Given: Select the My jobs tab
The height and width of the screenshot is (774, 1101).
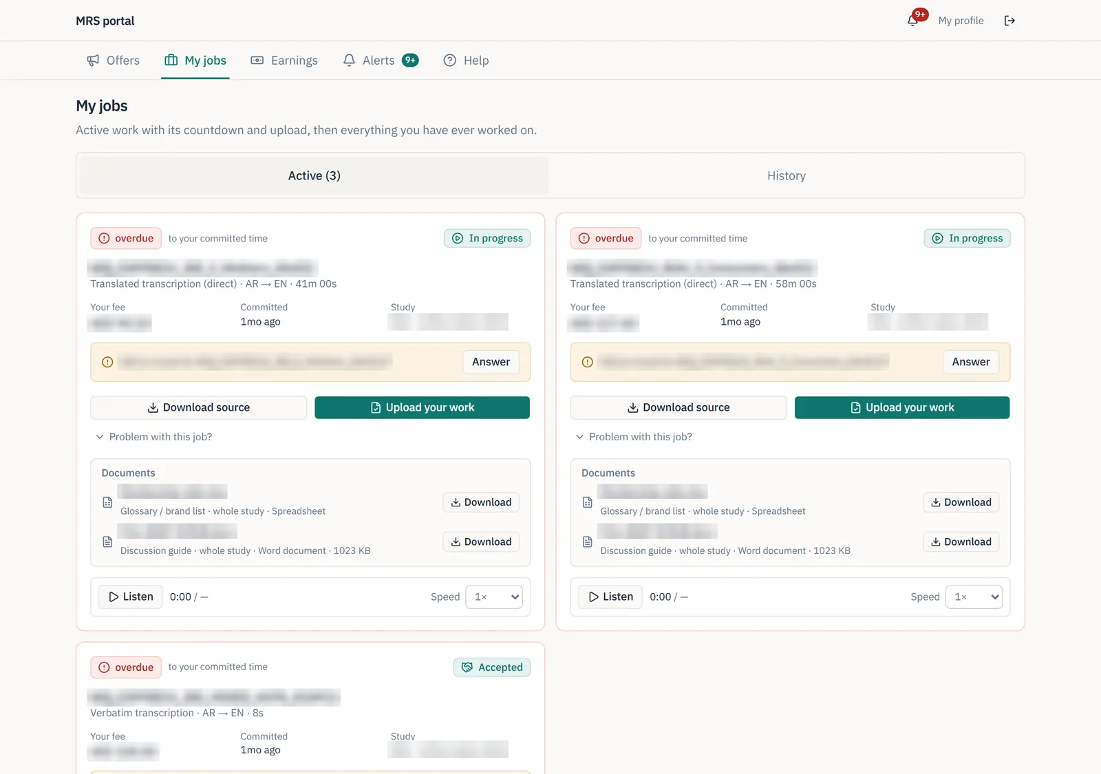Looking at the screenshot, I should click(x=195, y=61).
